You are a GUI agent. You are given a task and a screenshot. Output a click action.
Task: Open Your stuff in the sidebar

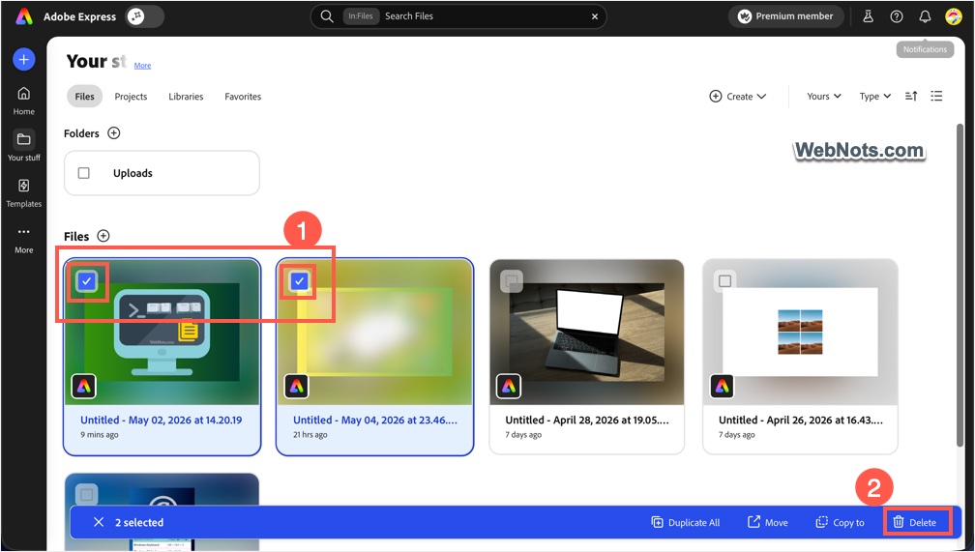(x=23, y=147)
